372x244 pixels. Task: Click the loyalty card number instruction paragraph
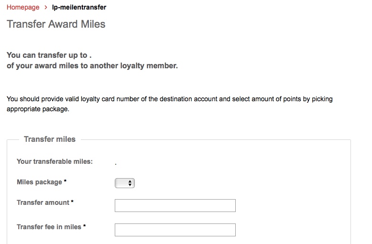pos(169,99)
